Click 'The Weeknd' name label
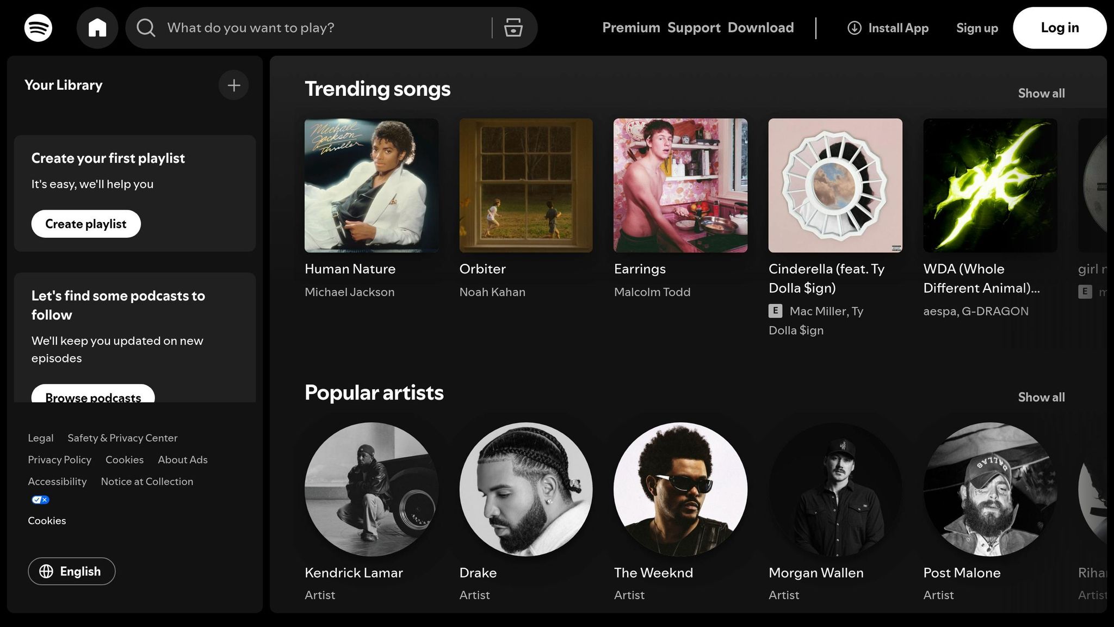 coord(653,573)
